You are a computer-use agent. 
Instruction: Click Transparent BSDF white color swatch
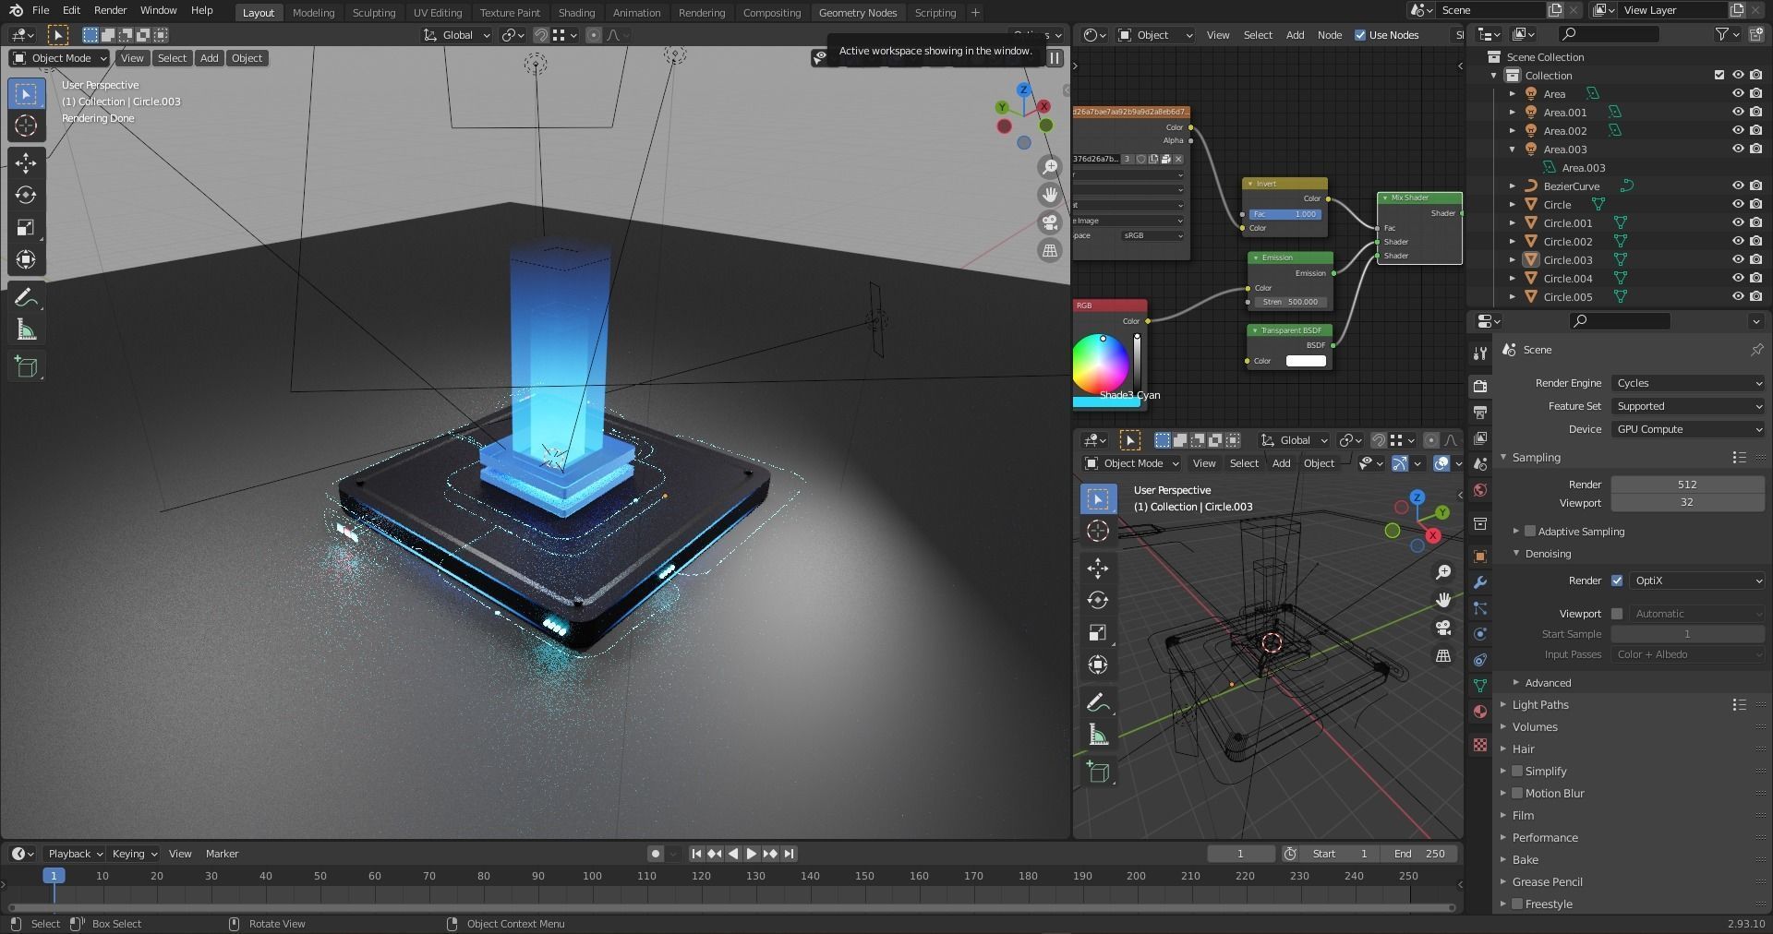[x=1306, y=361]
